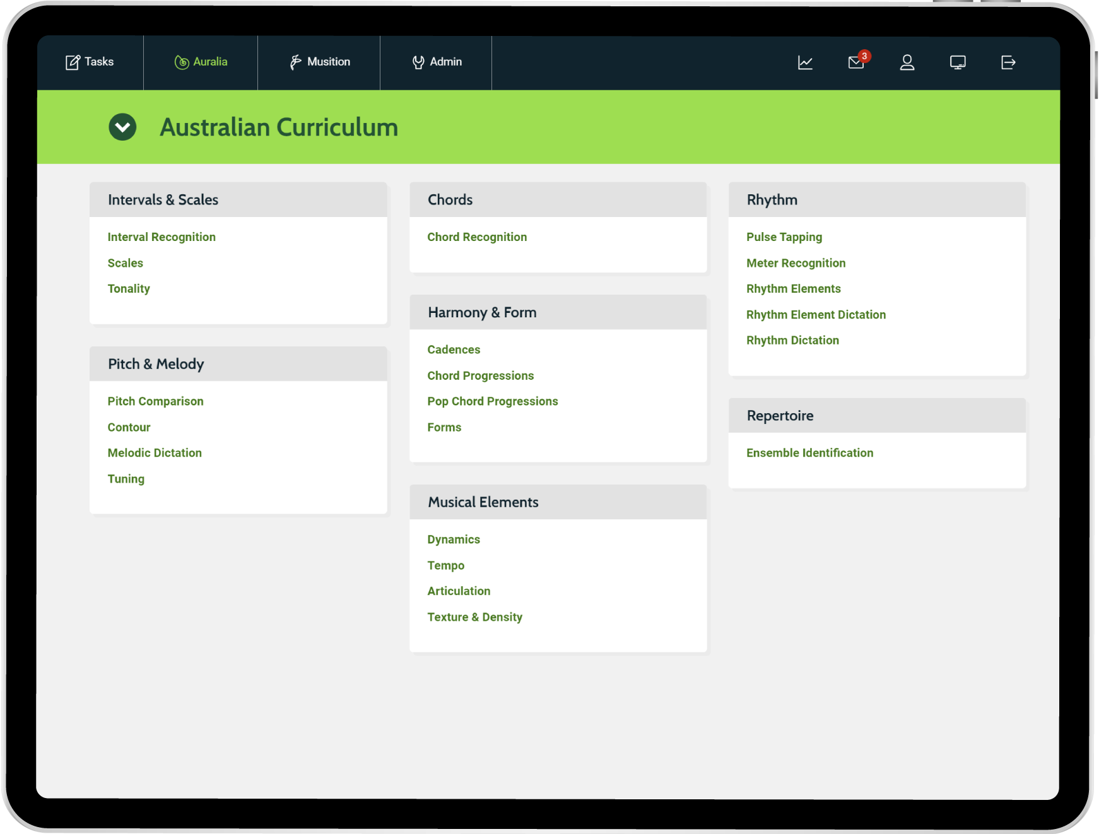This screenshot has height=834, width=1099.
Task: Click the Rhythm Element Dictation link
Action: pyautogui.click(x=816, y=315)
